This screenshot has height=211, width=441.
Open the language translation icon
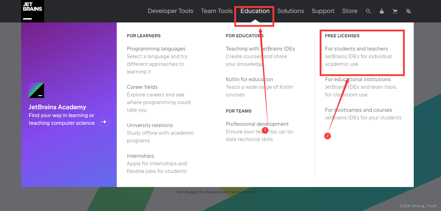(408, 11)
